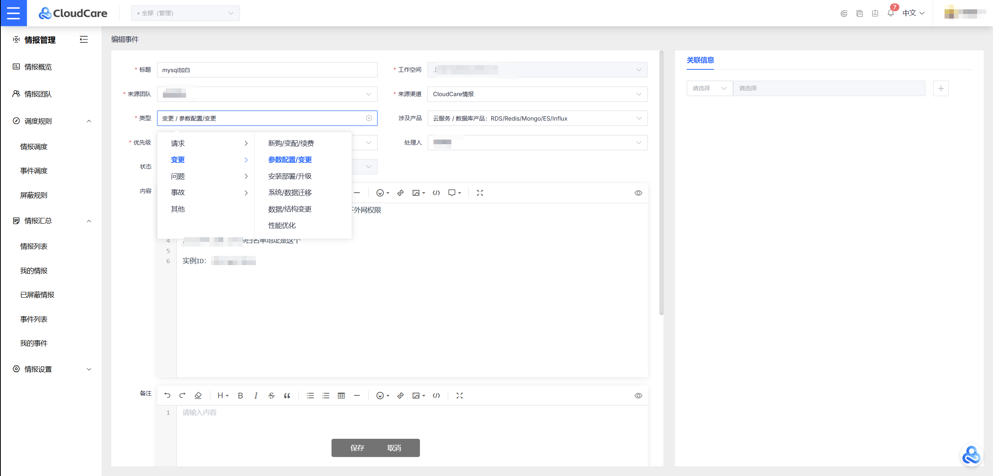Insert emoji in 备注 editor
993x476 pixels.
[383, 395]
